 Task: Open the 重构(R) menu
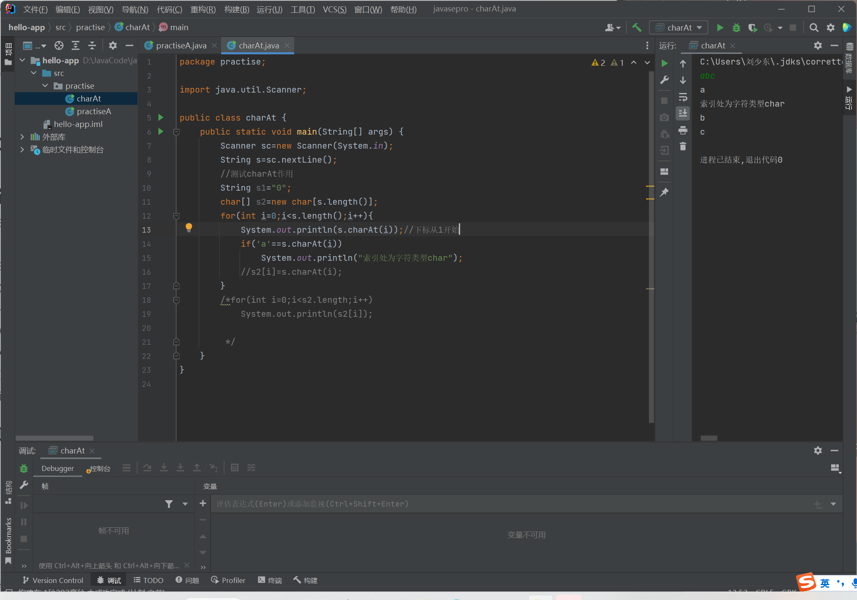point(203,9)
